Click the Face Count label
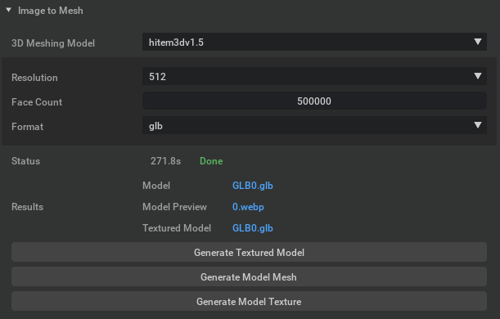The width and height of the screenshot is (500, 319). (x=37, y=102)
